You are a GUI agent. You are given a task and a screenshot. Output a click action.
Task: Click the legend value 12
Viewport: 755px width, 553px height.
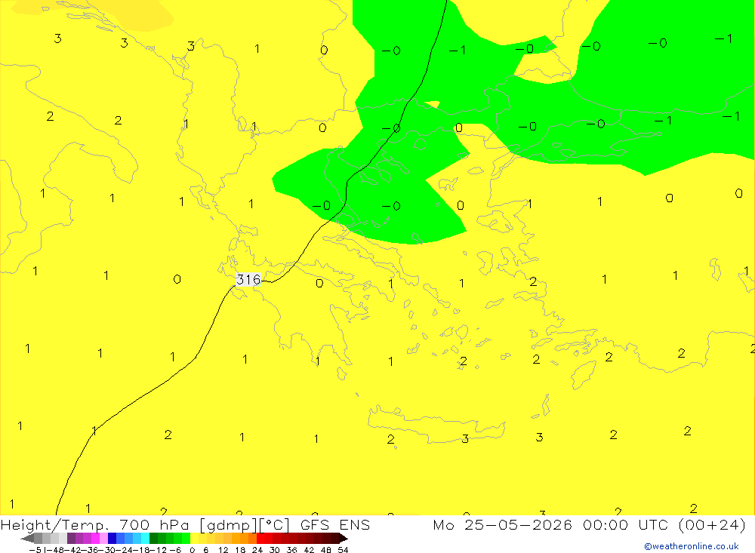pyautogui.click(x=223, y=550)
